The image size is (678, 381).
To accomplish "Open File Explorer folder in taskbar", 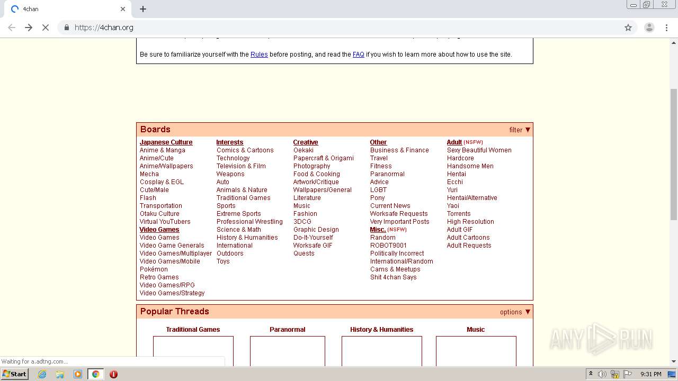I will tap(60, 374).
